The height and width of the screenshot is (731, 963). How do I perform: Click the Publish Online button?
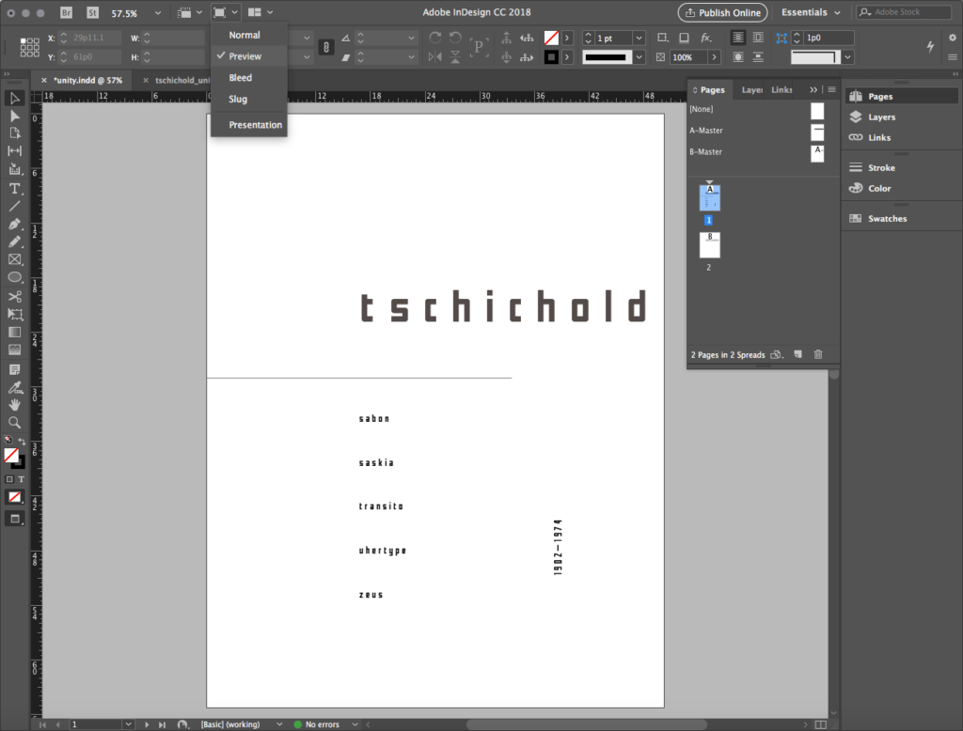click(722, 13)
